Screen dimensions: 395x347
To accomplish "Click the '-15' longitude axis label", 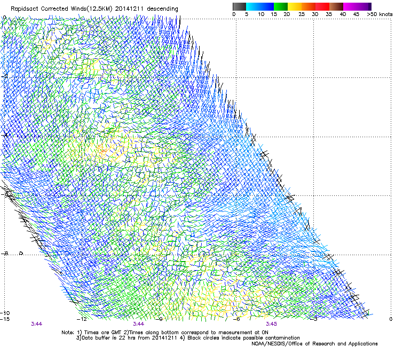I will pyautogui.click(x=5, y=319).
